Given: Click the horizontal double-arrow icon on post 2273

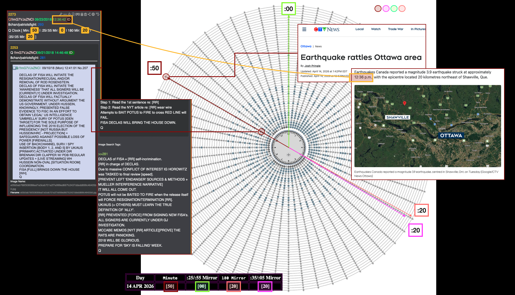Looking at the screenshot, I should 65,14.
